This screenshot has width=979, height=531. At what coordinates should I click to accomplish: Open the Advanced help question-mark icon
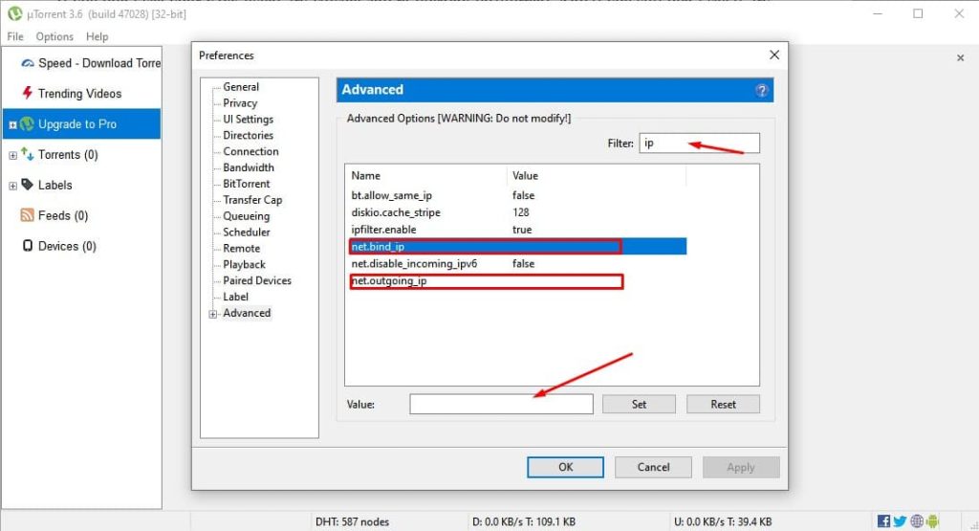tap(762, 90)
